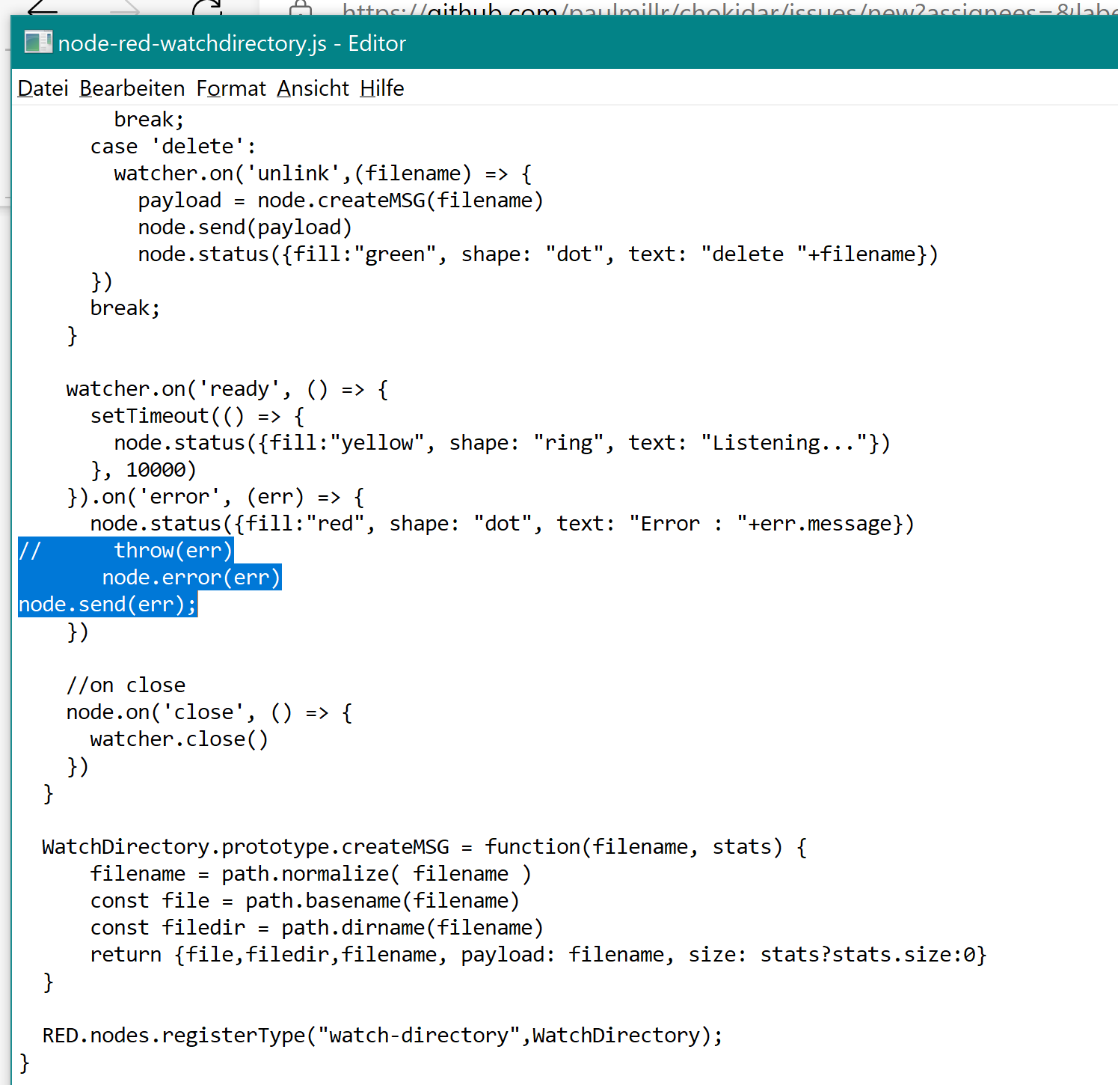Click the case 'delete': line
The image size is (1118, 1085).
click(x=172, y=145)
